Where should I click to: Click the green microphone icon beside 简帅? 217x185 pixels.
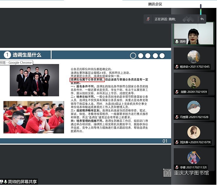pyautogui.click(x=177, y=41)
